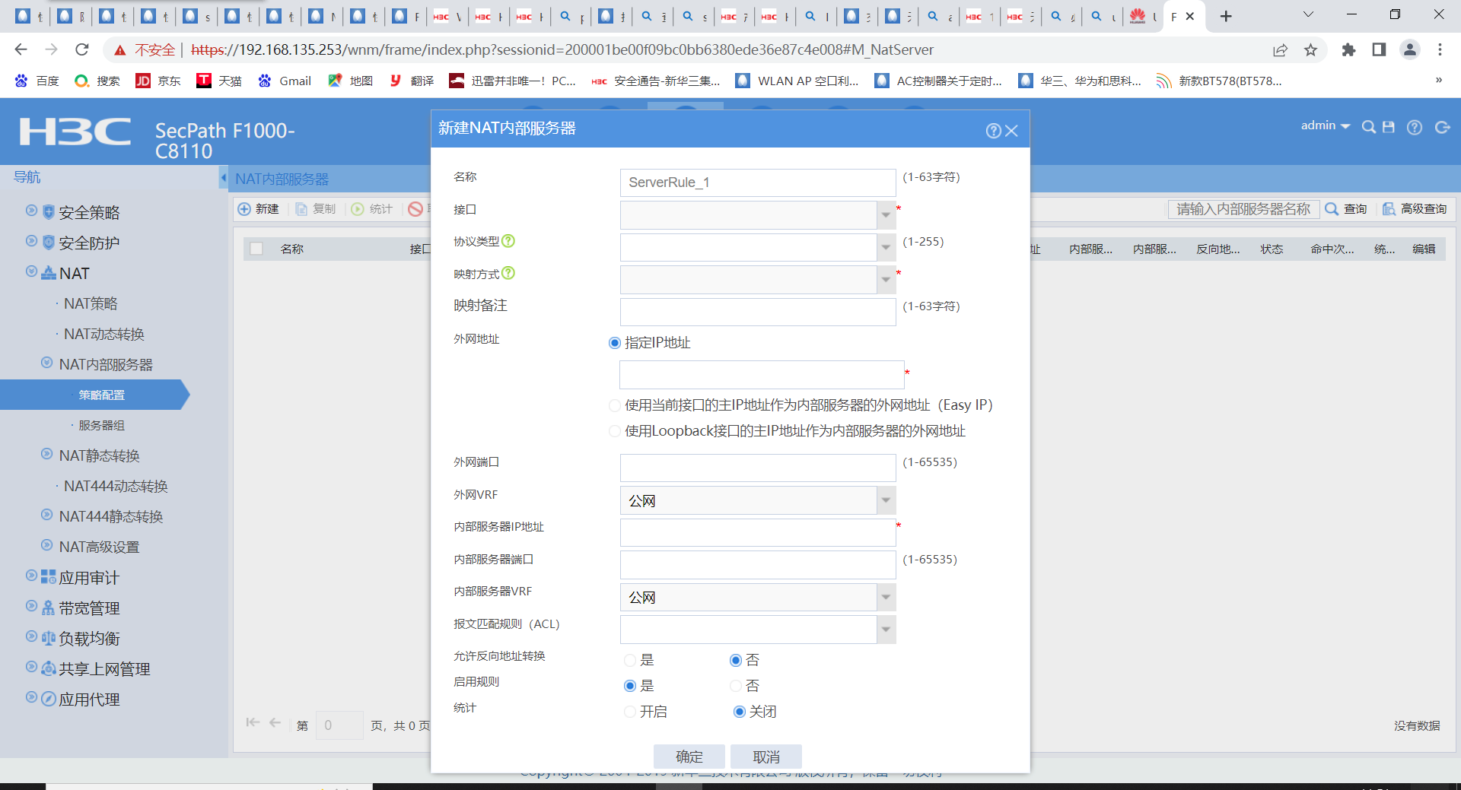Open the 接口 dropdown
The height and width of the screenshot is (790, 1461).
coord(886,215)
